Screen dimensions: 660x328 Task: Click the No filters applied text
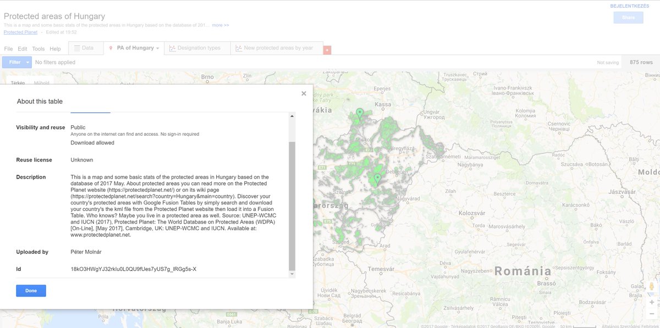[55, 62]
